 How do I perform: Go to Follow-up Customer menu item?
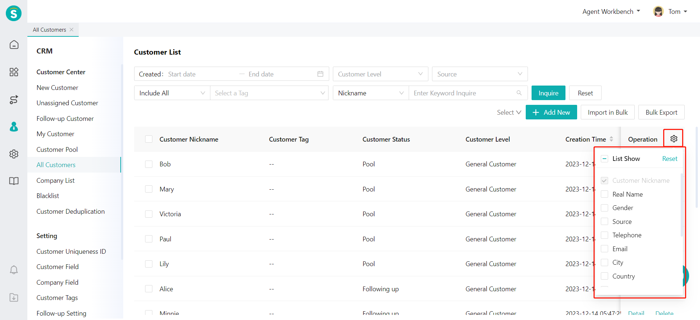click(65, 119)
